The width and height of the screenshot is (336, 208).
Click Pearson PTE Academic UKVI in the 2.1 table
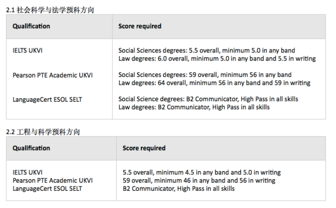[x=53, y=75]
